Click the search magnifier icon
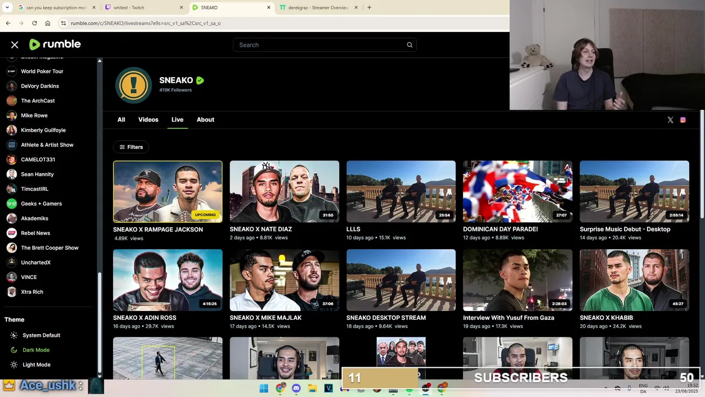 [409, 45]
